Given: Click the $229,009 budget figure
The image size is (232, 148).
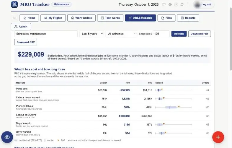Looking at the screenshot, I should point(31,54).
